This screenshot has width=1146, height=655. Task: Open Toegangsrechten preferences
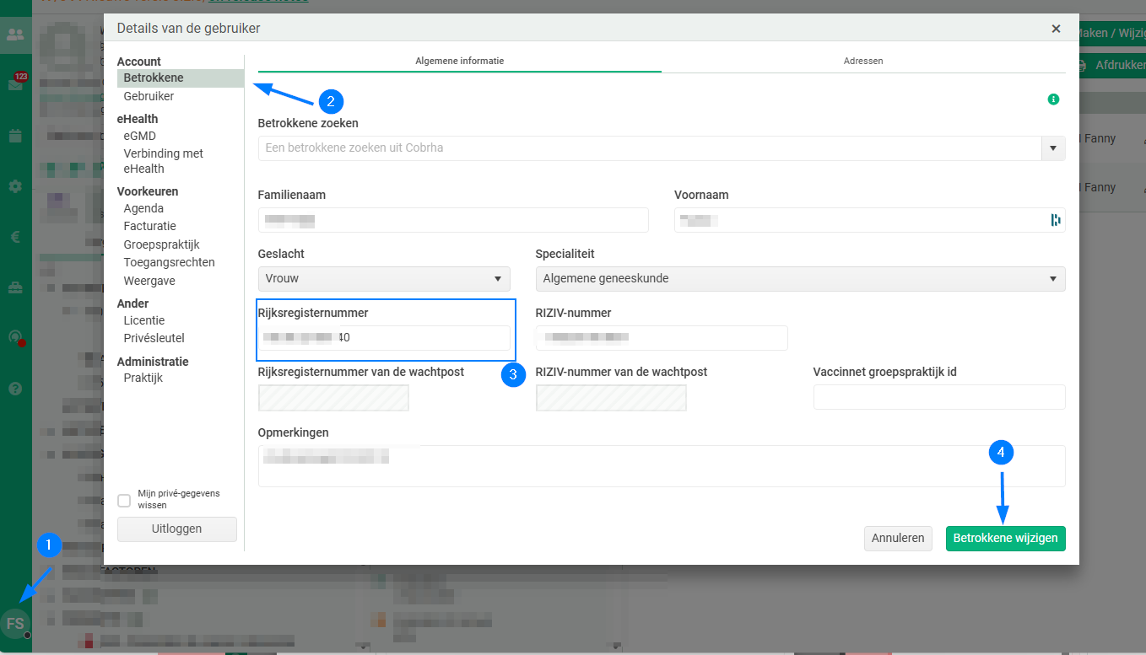click(x=170, y=262)
